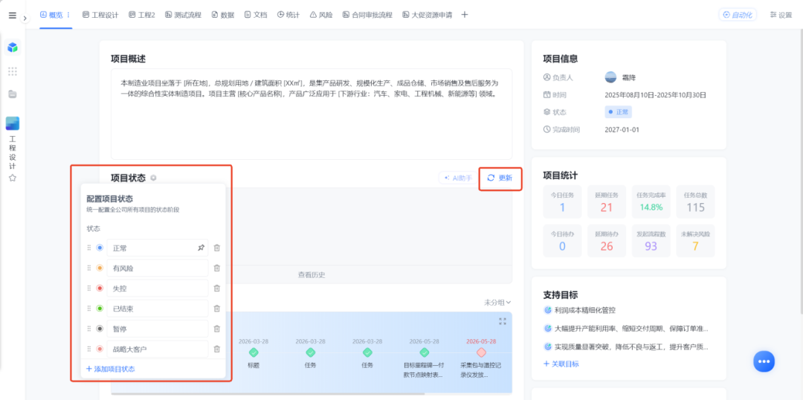Switch to the 工程2 tab
The height and width of the screenshot is (400, 803).
click(142, 15)
